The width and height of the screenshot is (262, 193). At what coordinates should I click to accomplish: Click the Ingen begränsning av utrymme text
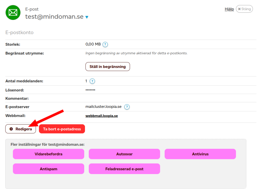point(136,53)
